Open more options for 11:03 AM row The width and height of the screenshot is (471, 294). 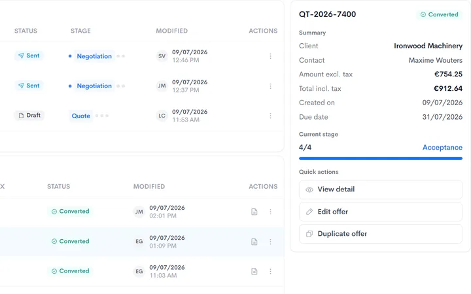click(270, 272)
